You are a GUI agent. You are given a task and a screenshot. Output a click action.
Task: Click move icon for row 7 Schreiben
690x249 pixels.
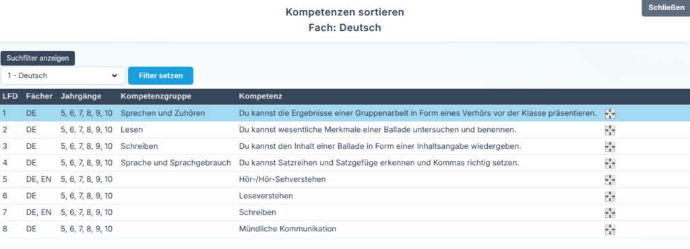[x=610, y=213]
